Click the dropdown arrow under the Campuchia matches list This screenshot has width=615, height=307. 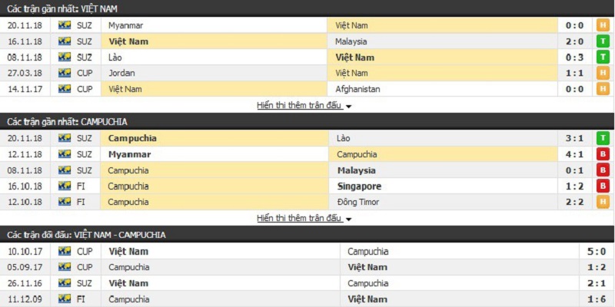point(348,219)
